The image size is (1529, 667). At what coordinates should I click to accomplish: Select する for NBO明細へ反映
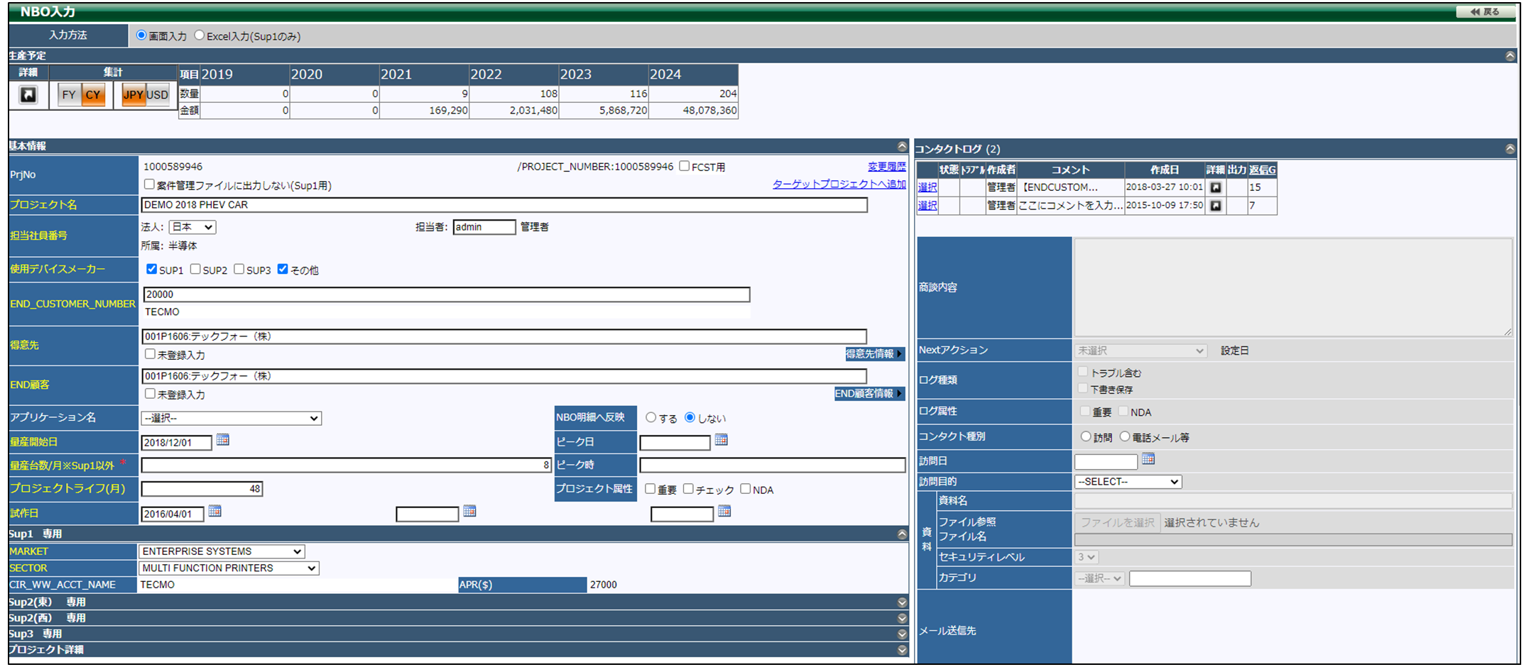coord(651,417)
